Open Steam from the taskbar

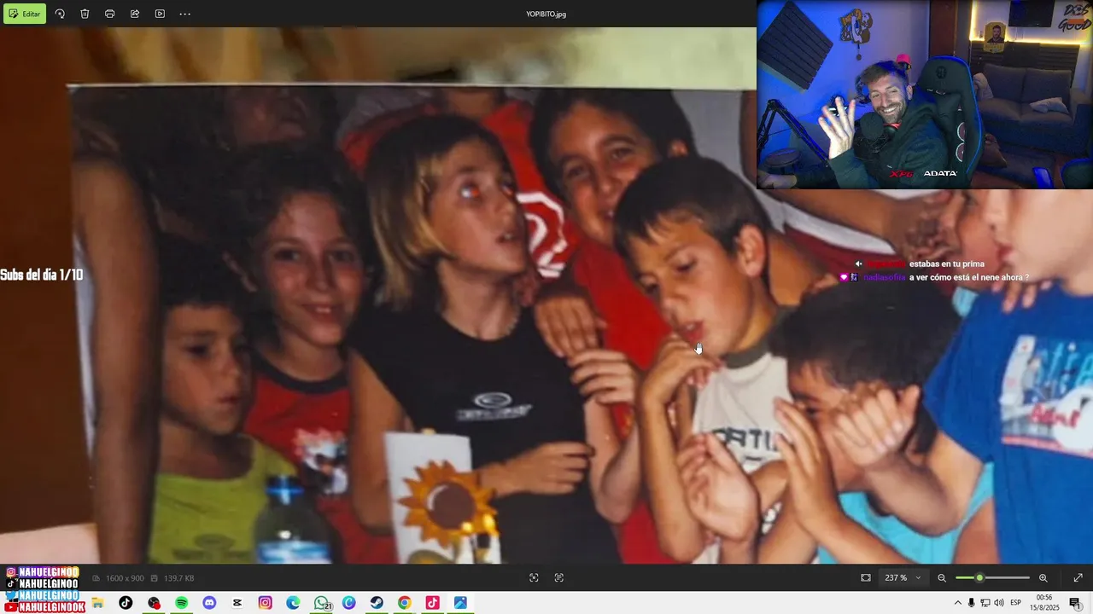point(377,603)
